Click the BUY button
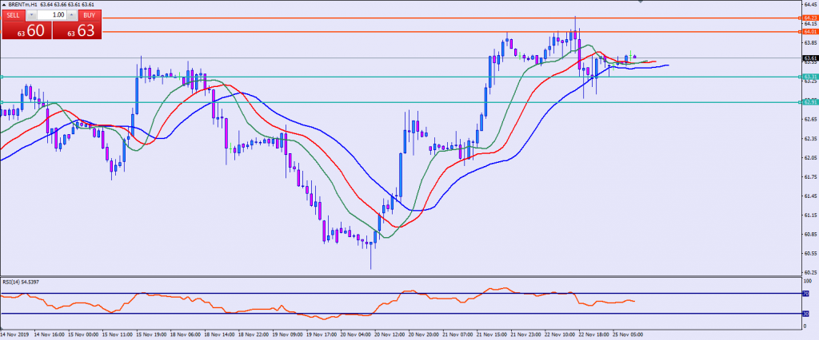Viewport: 819px width, 340px height. pyautogui.click(x=90, y=14)
